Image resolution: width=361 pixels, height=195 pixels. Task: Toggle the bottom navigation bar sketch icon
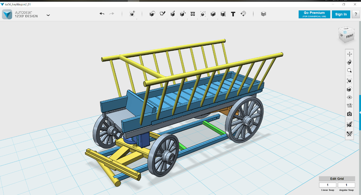pyautogui.click(x=349, y=134)
